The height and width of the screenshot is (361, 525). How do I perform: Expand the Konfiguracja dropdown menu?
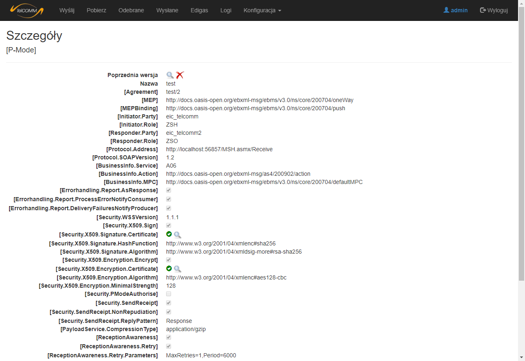pos(262,10)
